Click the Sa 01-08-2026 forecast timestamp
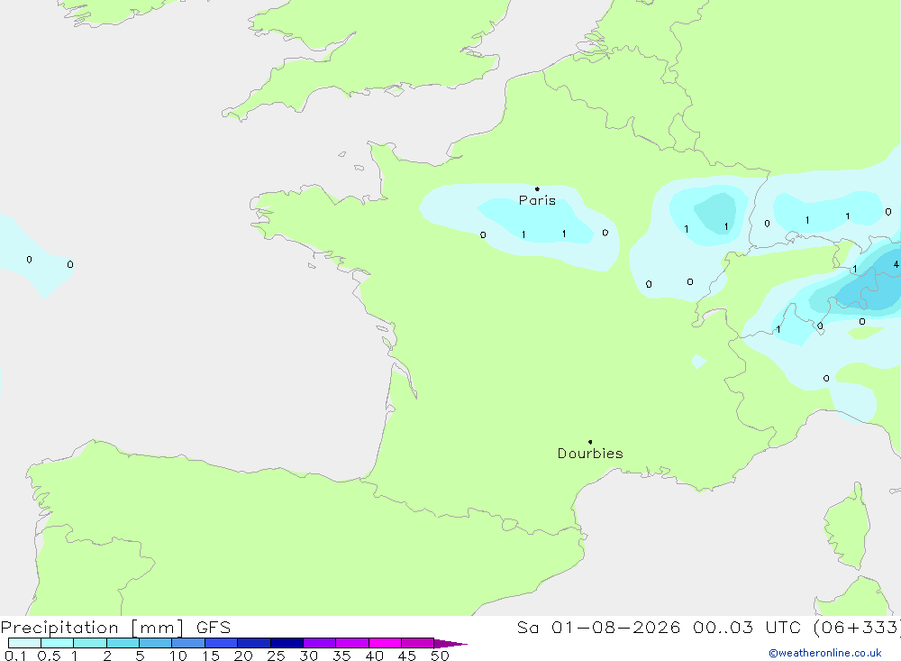Viewport: 901px width, 661px height. pyautogui.click(x=708, y=628)
